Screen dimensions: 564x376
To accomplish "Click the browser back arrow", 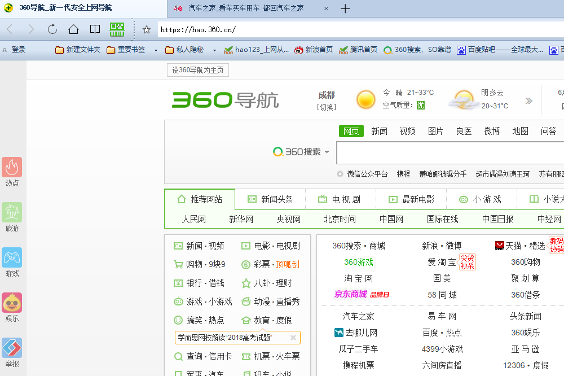I will pyautogui.click(x=10, y=29).
